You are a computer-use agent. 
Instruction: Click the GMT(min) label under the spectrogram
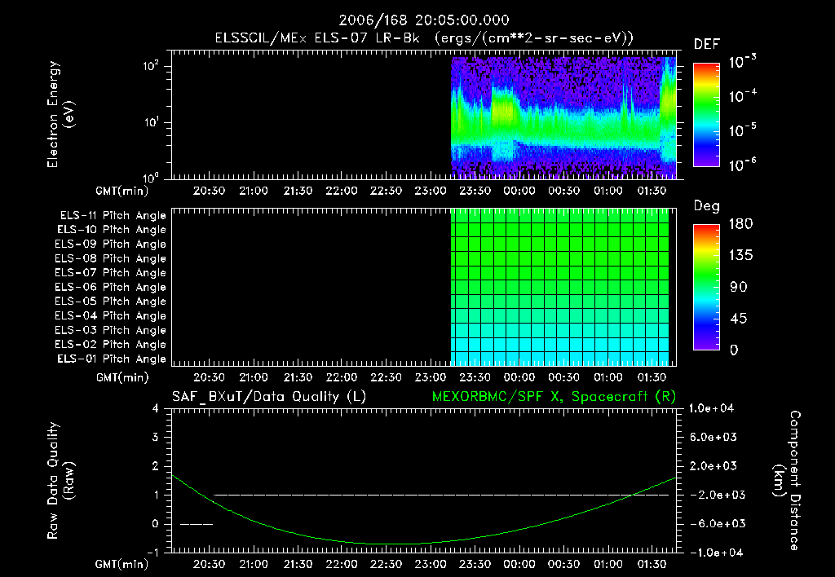122,191
